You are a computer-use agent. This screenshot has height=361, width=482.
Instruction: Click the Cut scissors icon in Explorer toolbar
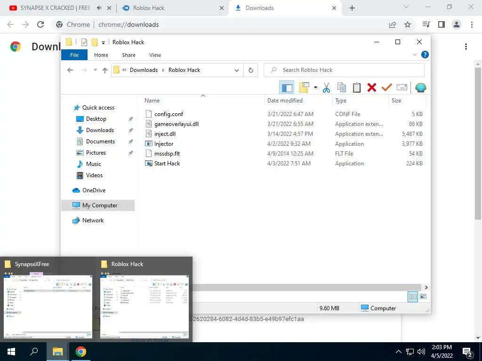(326, 87)
